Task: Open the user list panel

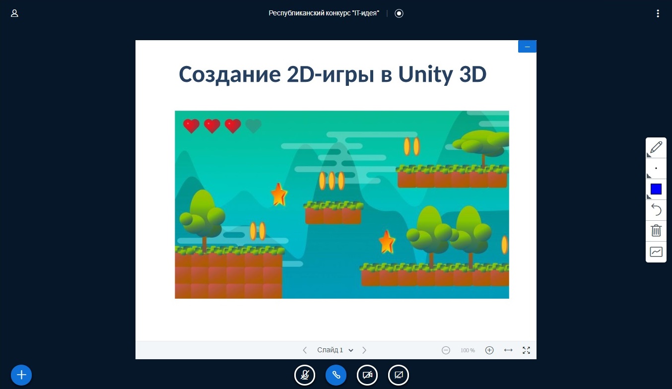Action: [x=14, y=13]
